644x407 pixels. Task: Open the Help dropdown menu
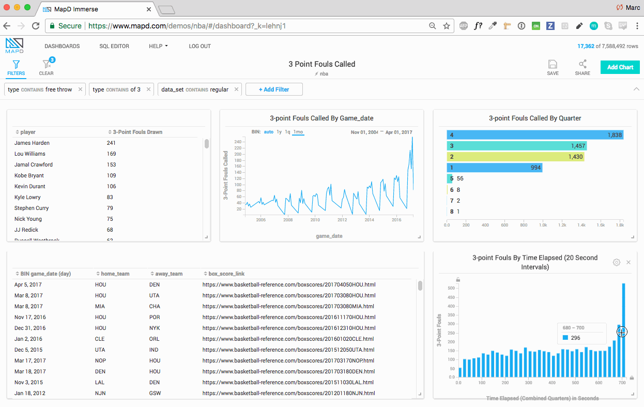point(159,46)
